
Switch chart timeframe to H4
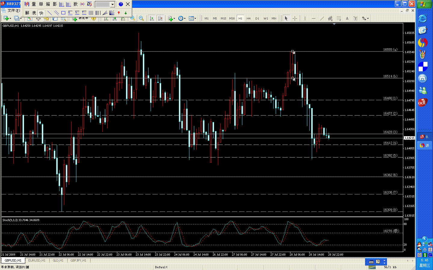point(249,19)
